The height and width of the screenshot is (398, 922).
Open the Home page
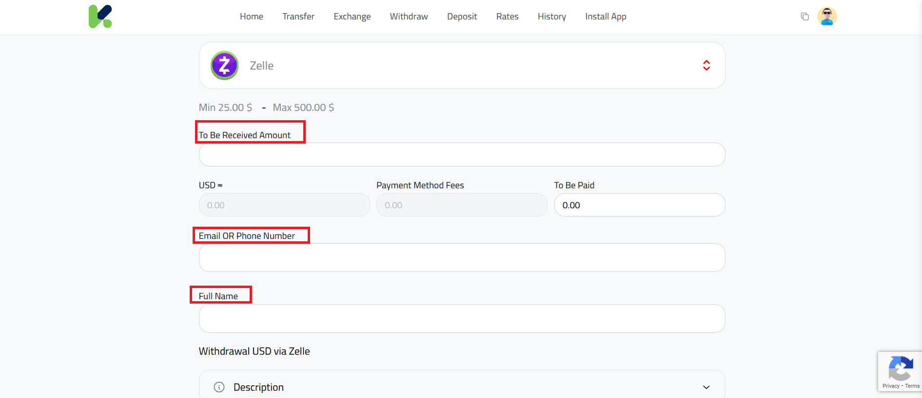pos(252,17)
